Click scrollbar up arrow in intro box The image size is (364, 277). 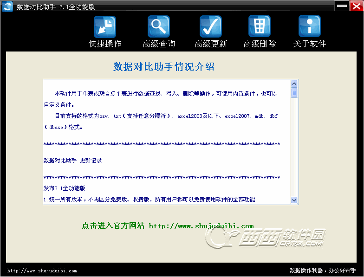[294, 84]
